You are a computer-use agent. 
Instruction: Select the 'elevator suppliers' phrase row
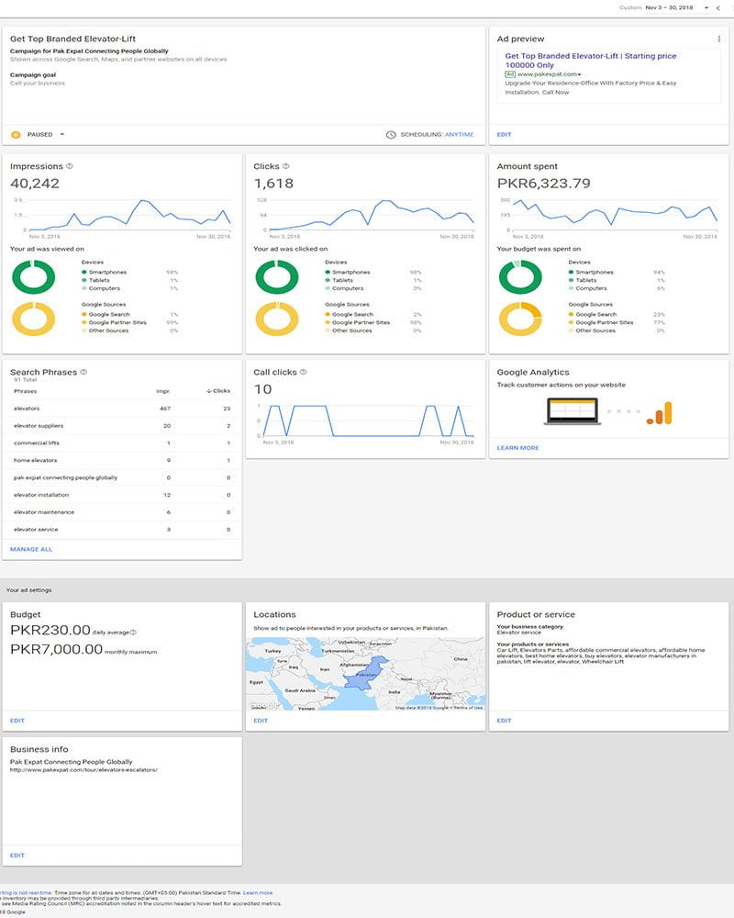click(122, 426)
